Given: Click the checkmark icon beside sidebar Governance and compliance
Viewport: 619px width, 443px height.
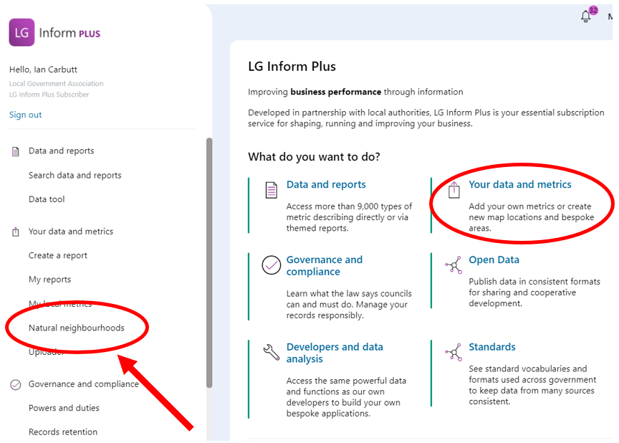Looking at the screenshot, I should pyautogui.click(x=15, y=384).
